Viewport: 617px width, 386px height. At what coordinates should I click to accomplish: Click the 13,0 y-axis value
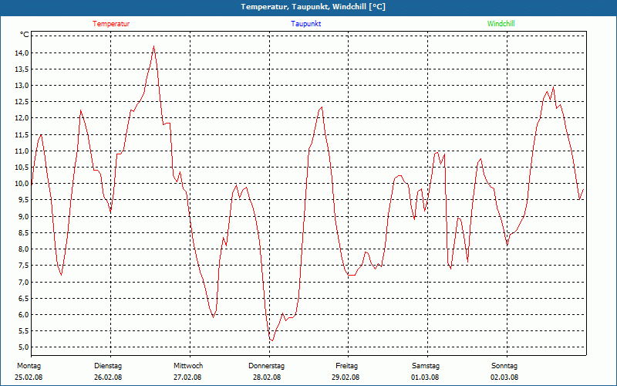[22, 86]
